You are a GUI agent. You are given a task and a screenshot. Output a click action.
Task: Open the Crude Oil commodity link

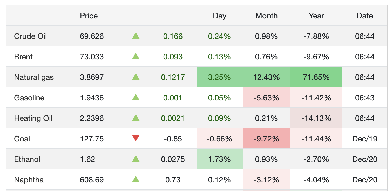click(30, 36)
